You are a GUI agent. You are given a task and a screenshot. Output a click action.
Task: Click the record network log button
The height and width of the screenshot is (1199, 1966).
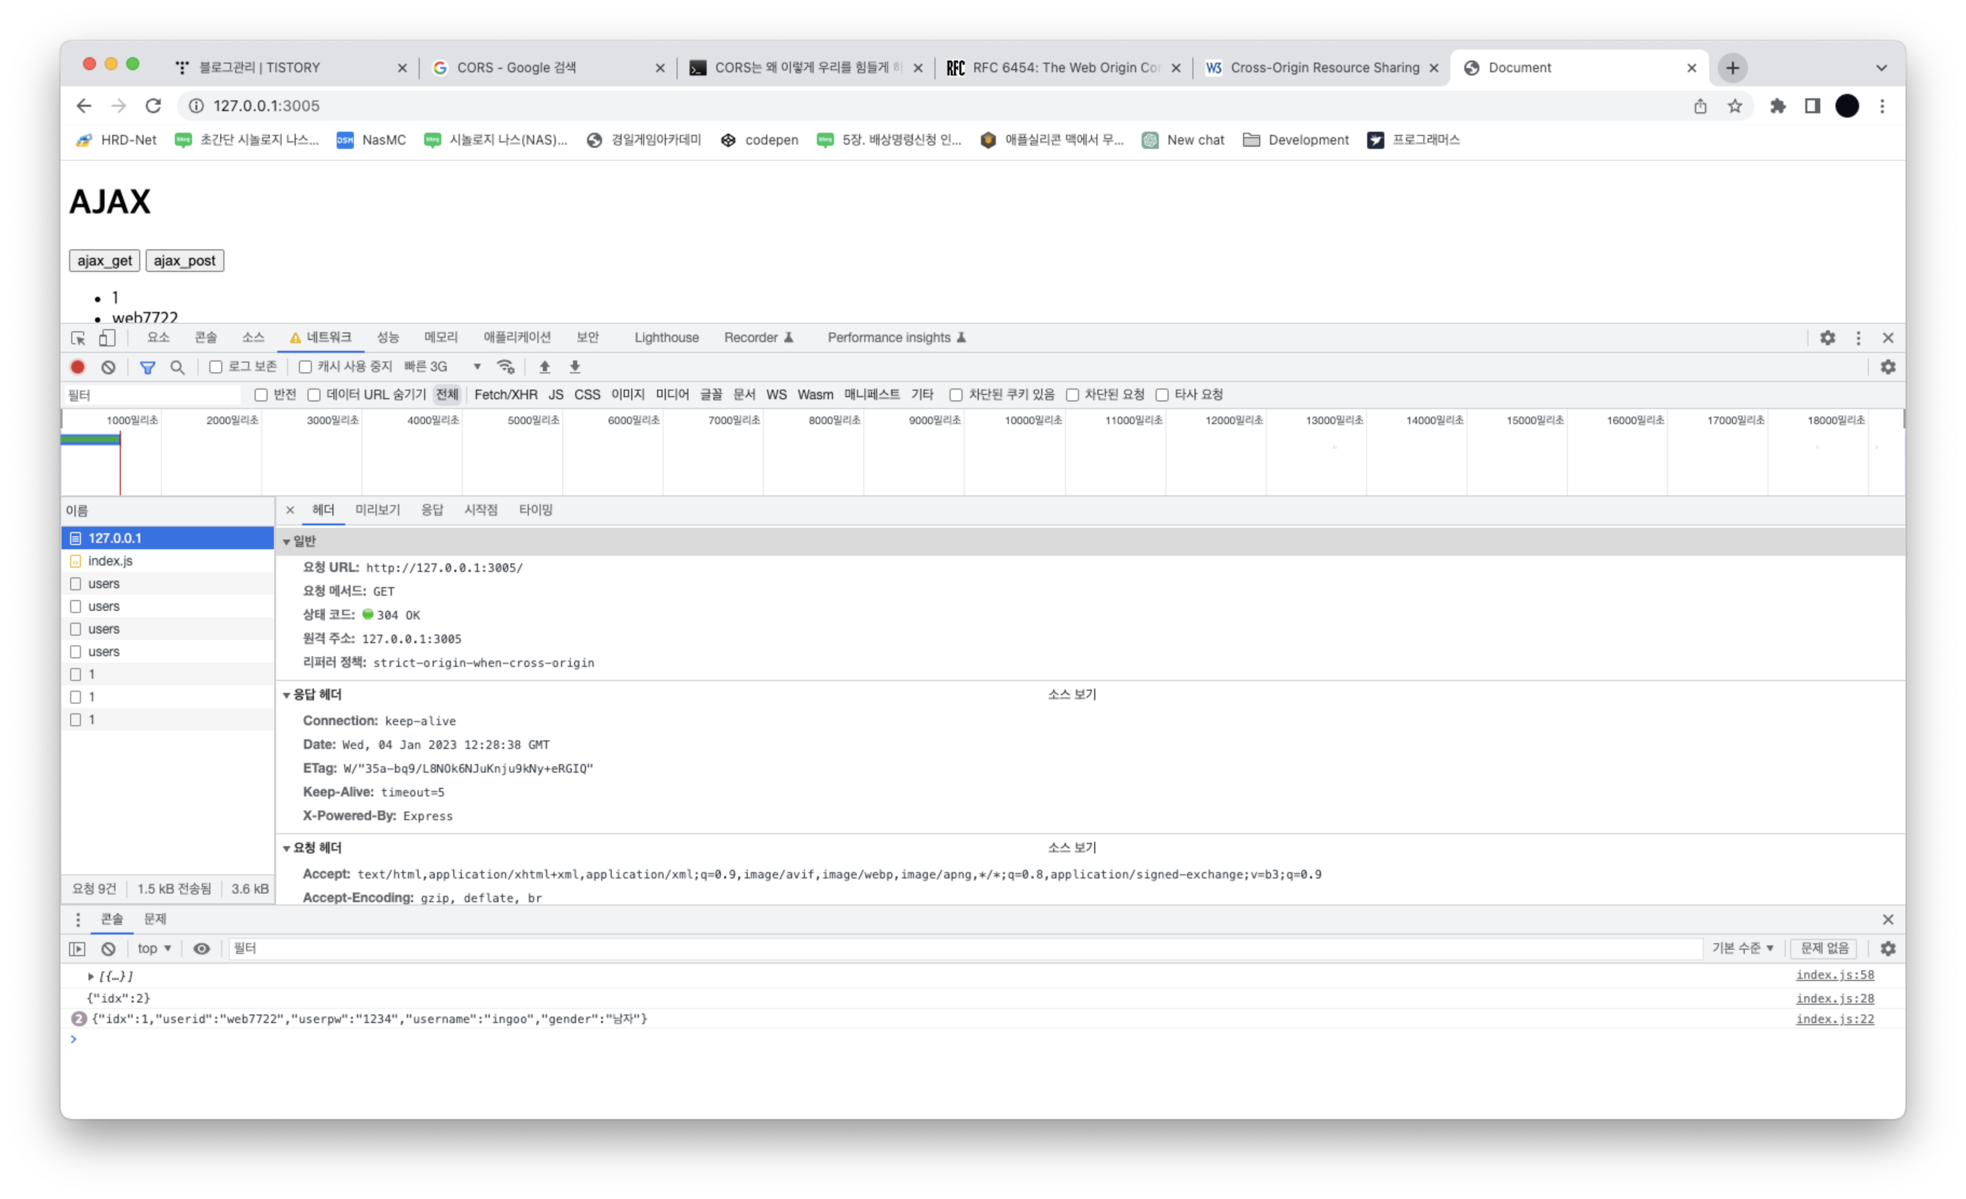pyautogui.click(x=77, y=367)
